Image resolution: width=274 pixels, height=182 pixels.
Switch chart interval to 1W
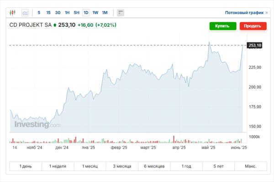(x=95, y=13)
